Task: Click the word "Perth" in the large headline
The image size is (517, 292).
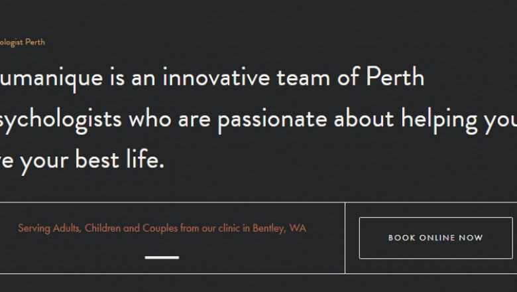Action: click(394, 78)
